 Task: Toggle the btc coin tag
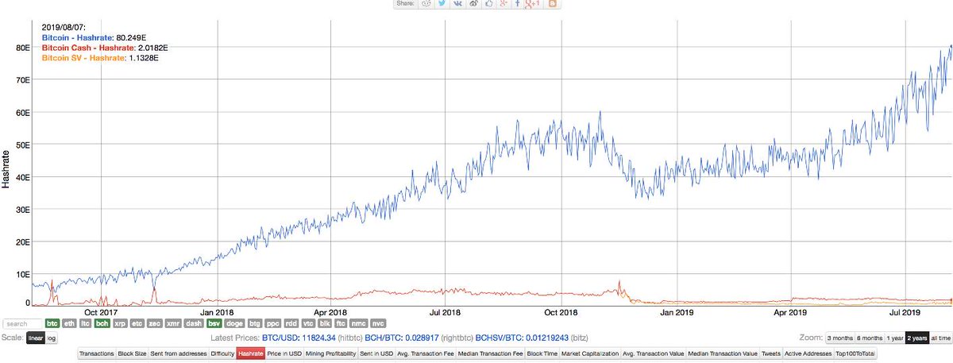52,323
